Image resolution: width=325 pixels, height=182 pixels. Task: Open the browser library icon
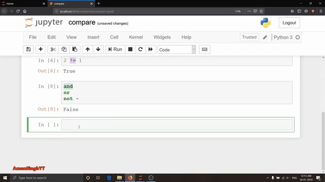click(292, 11)
